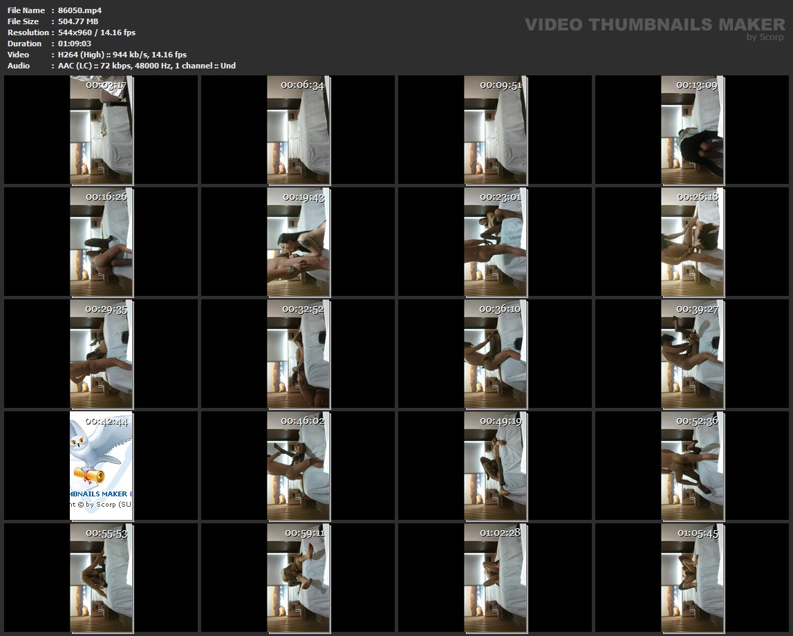Click the final thumbnail at 01:05:45
793x636 pixels.
click(x=692, y=577)
